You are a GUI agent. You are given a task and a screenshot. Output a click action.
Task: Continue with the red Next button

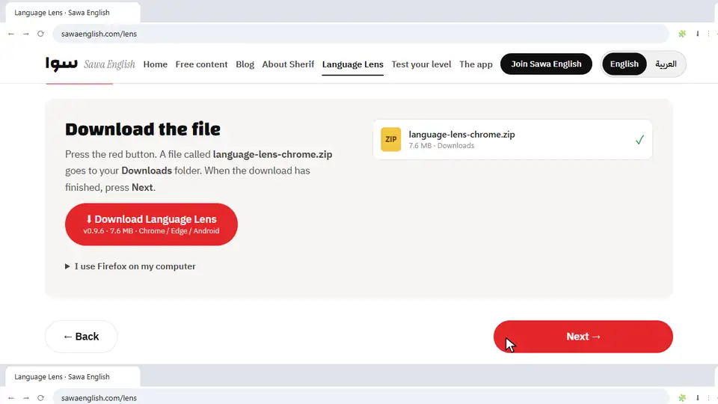pyautogui.click(x=583, y=337)
